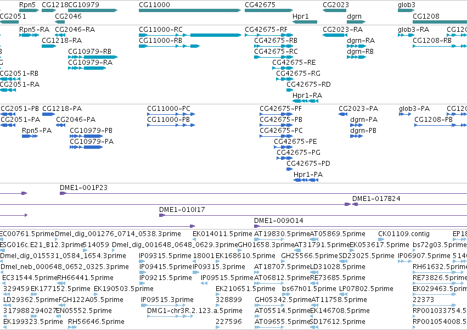Click transcript Hpr1-RA

tap(305, 101)
